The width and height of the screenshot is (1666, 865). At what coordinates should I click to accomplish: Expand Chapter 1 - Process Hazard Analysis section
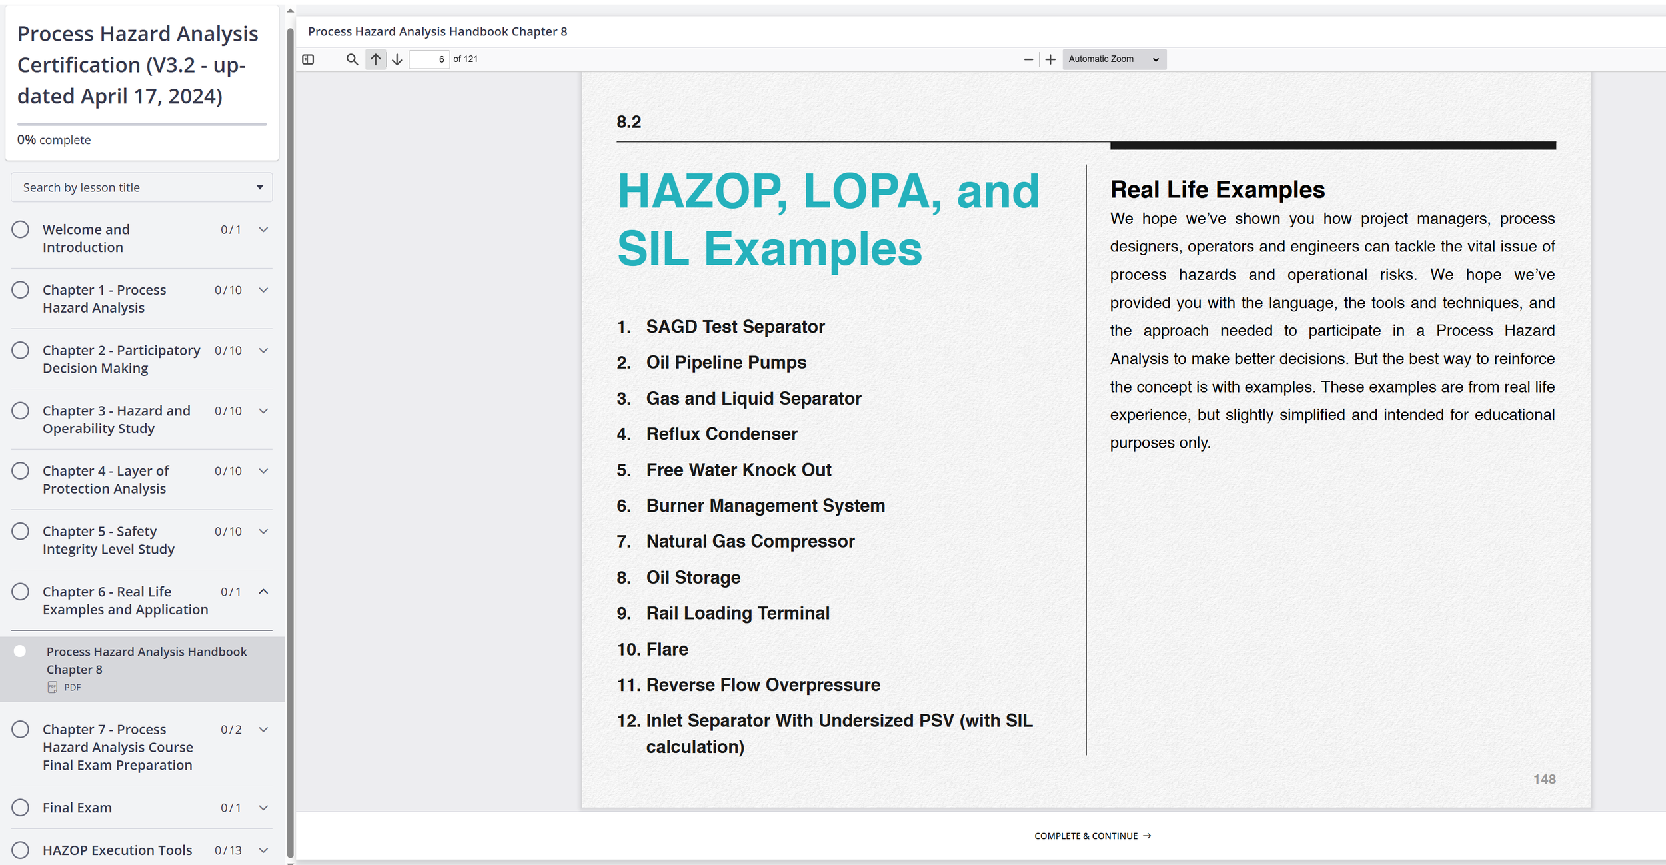coord(263,290)
